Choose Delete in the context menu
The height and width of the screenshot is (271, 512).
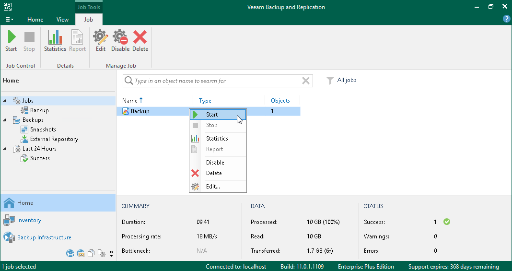coord(218,173)
